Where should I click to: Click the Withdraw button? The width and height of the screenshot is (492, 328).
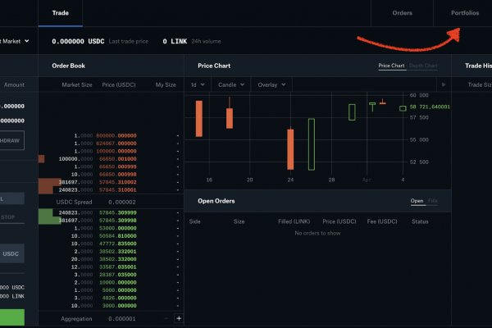point(11,139)
